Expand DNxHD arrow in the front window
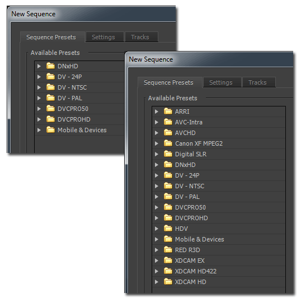Screen dimensions: 301x302 [157, 165]
